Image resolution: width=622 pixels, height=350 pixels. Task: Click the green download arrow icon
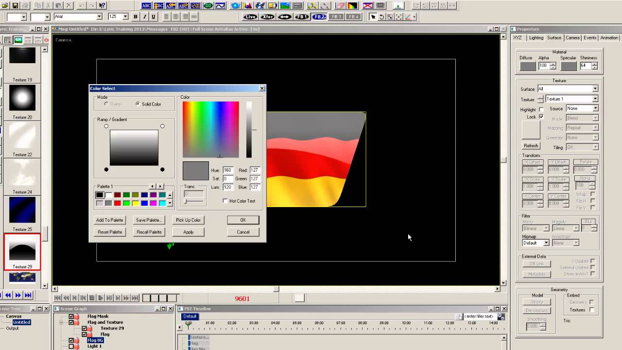[398, 5]
